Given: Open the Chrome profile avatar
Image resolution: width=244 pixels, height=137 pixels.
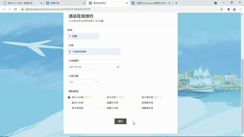Looking at the screenshot, I should point(234,9).
